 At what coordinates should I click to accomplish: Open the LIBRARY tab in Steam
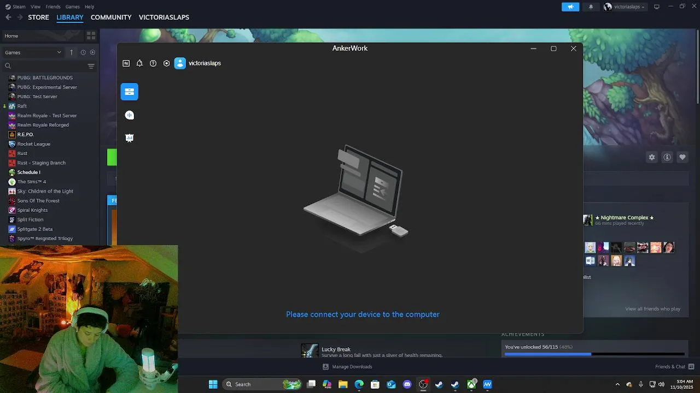click(x=70, y=17)
